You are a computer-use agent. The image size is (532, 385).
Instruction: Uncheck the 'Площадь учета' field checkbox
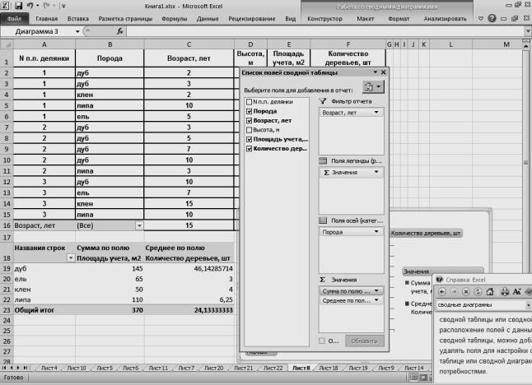(x=249, y=139)
